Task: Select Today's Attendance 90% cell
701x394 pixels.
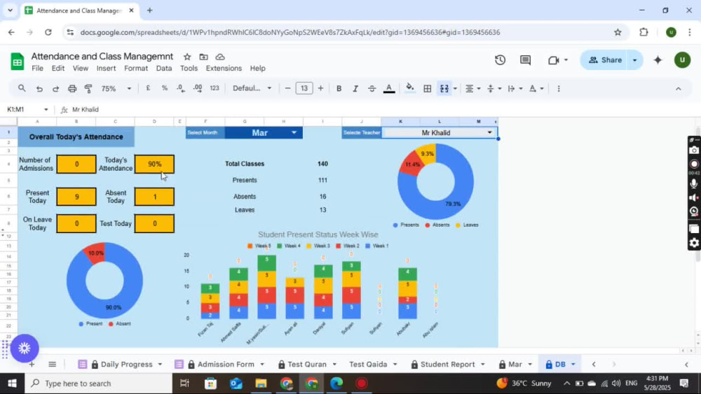Action: point(154,164)
